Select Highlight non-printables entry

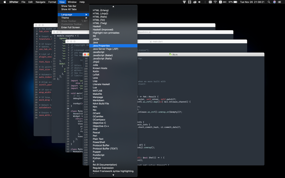(113, 33)
